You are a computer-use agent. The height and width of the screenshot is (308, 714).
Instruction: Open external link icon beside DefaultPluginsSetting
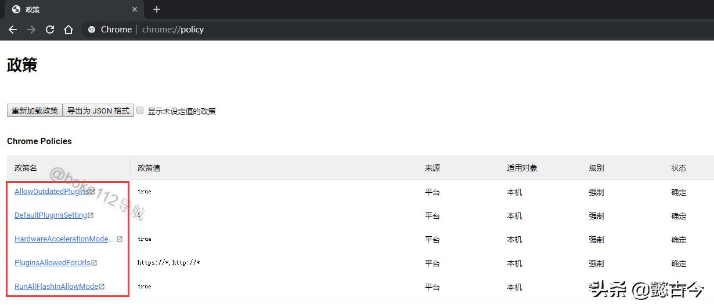click(x=91, y=215)
